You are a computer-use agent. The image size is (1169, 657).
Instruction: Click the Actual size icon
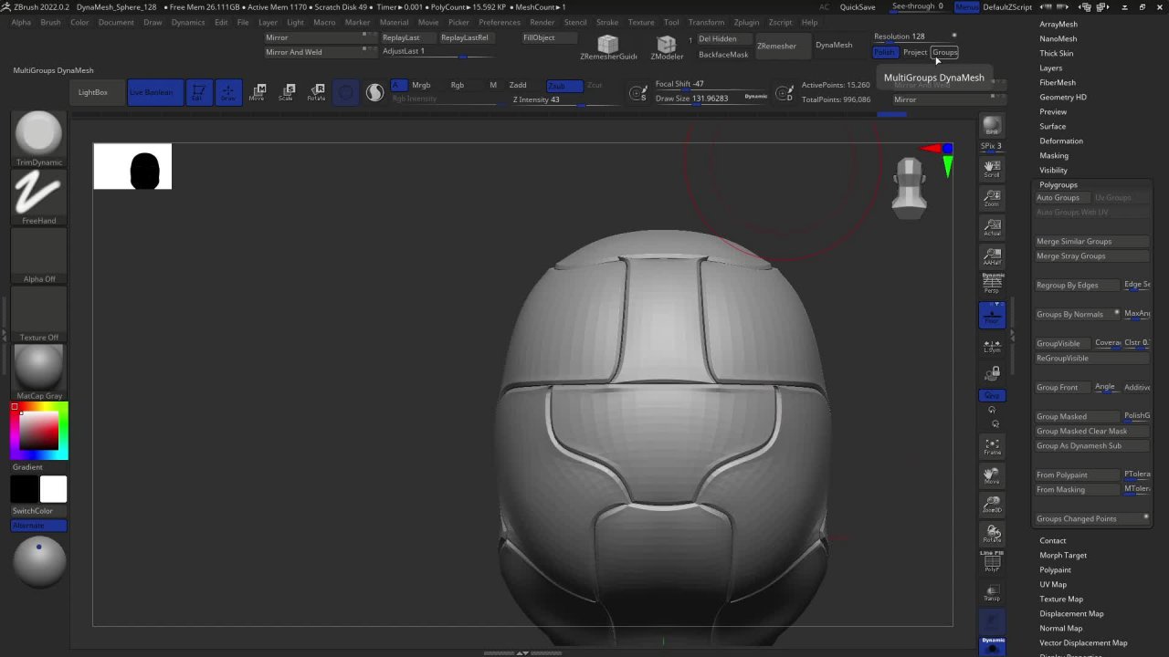click(x=992, y=226)
